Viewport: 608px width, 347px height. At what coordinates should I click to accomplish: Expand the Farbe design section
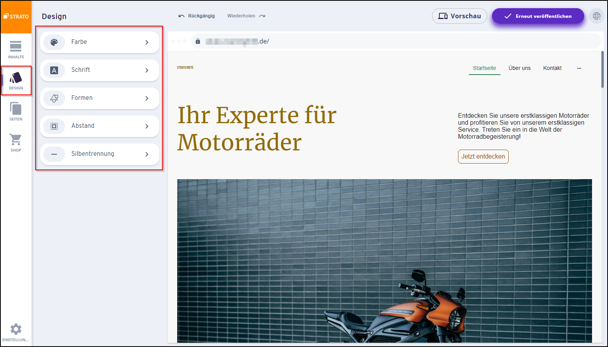(x=147, y=42)
